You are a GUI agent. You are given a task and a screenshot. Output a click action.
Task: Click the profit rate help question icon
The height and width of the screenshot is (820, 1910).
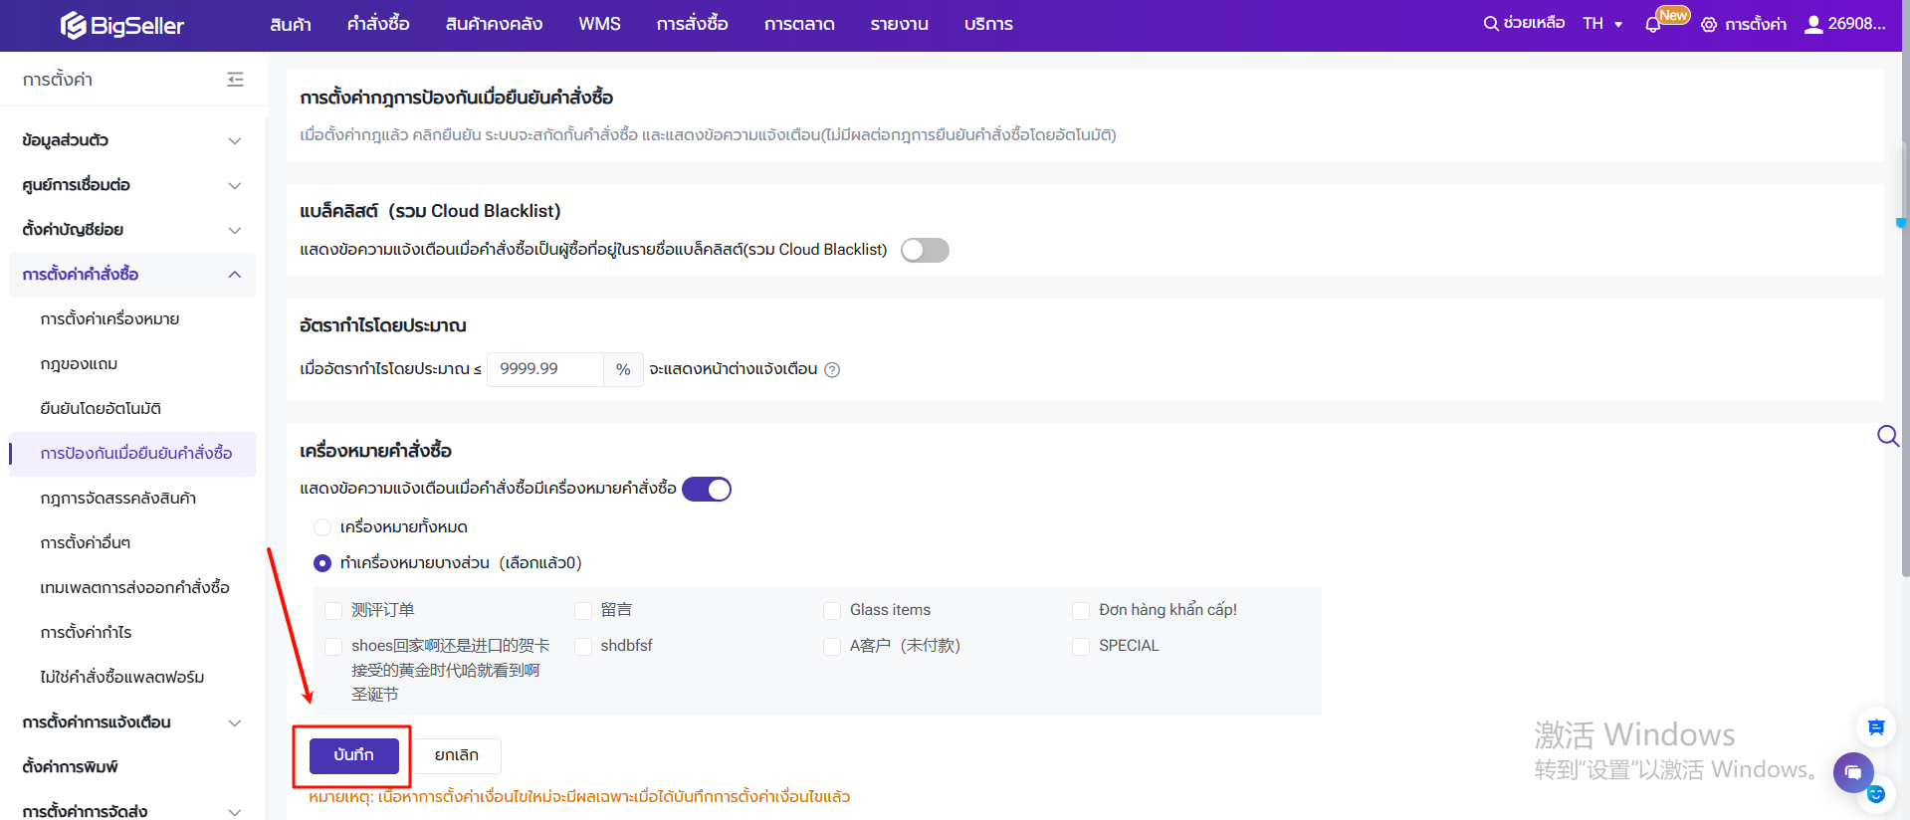(x=833, y=370)
